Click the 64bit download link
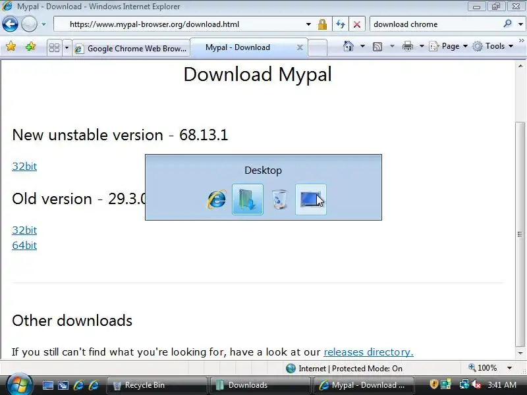This screenshot has width=527, height=395. coord(24,245)
